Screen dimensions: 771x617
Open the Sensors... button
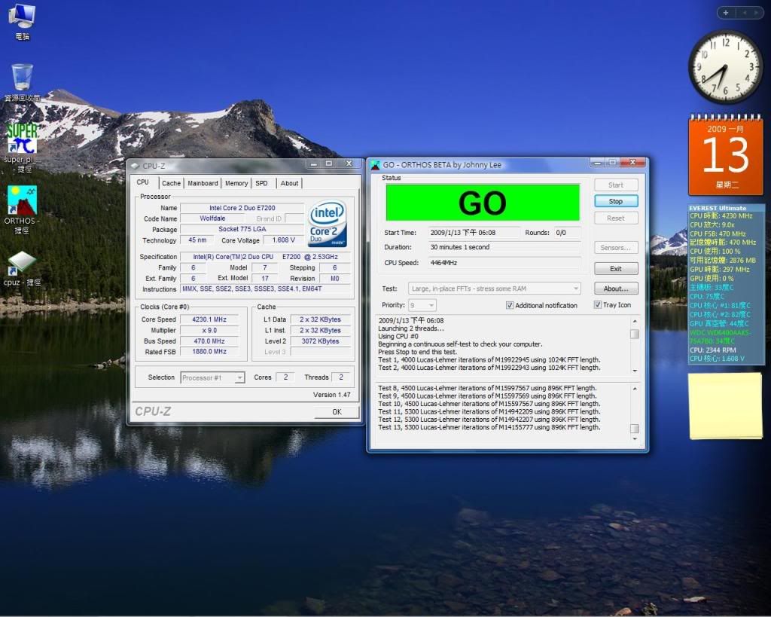[616, 248]
